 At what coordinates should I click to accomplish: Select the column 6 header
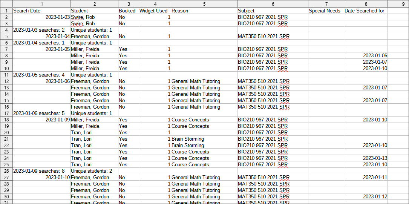click(x=273, y=3)
